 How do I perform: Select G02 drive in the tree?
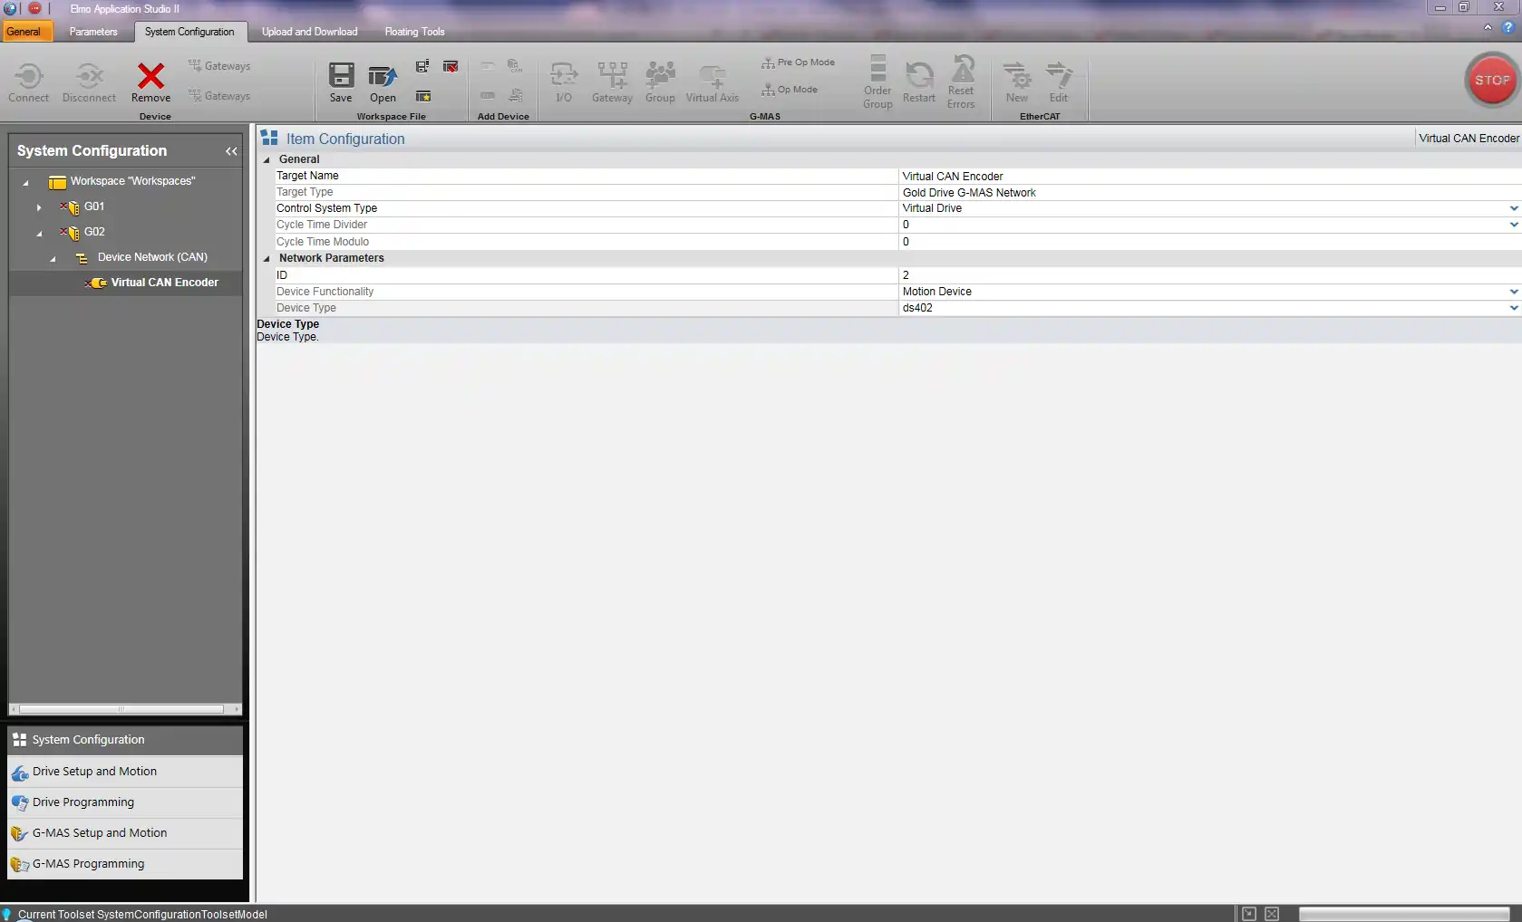(94, 232)
